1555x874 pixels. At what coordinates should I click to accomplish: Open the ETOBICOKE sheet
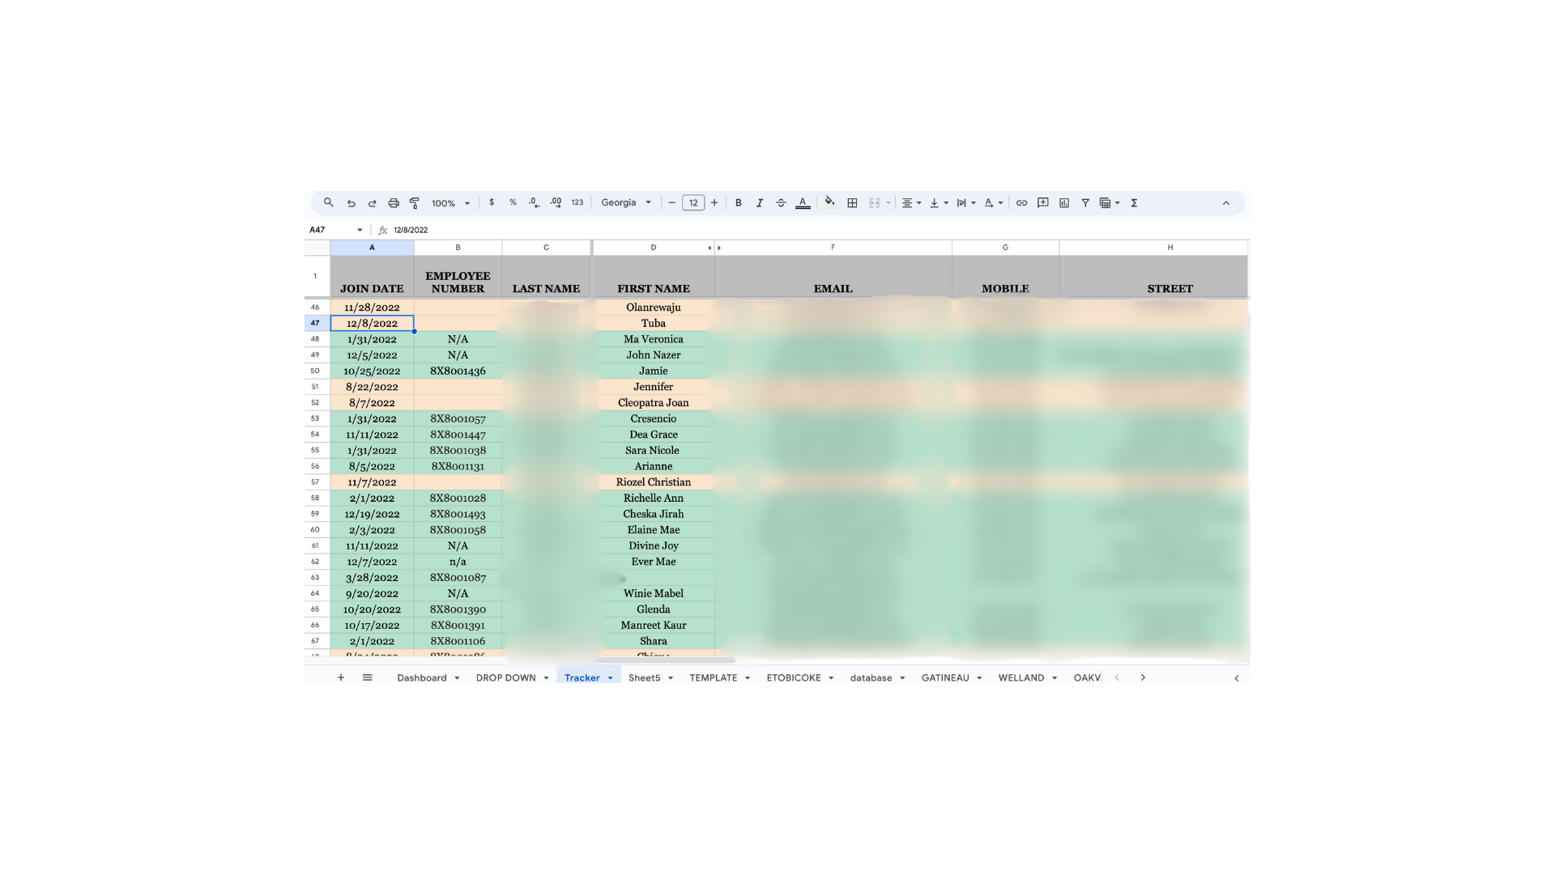794,677
